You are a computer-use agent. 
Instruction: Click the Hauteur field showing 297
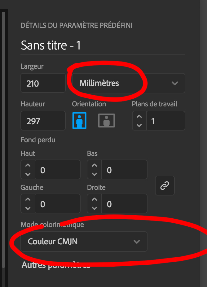[x=43, y=121]
